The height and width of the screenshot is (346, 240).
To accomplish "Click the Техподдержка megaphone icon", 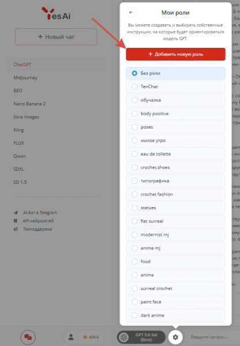I will tap(16, 229).
